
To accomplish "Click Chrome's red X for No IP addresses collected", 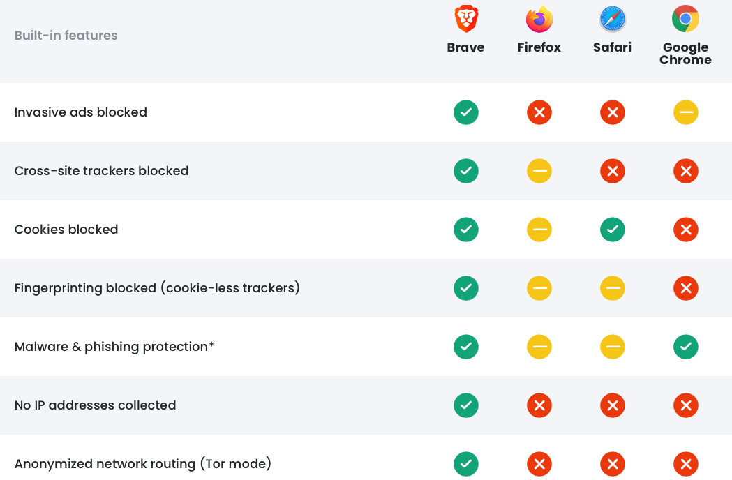I will [x=686, y=405].
